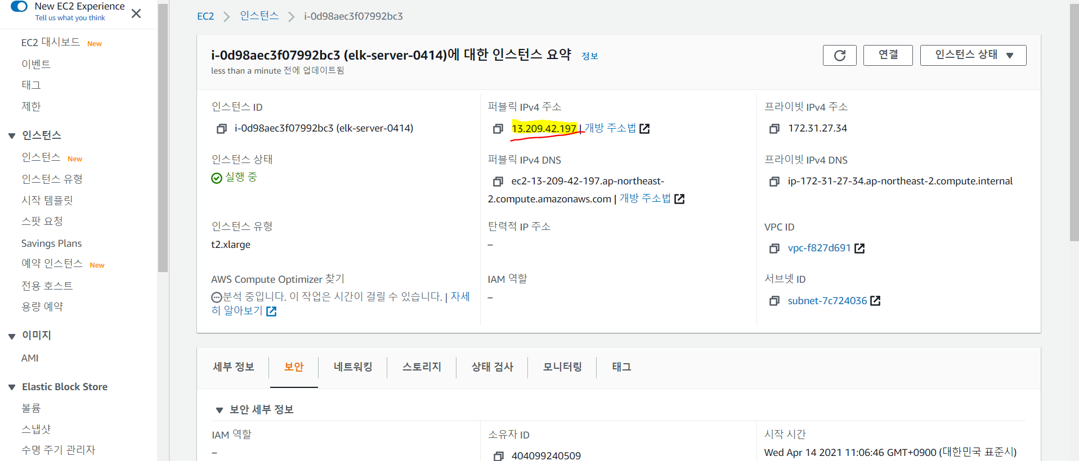Open 개방 주소법 link after public DNS
This screenshot has height=461, width=1079.
coord(645,198)
